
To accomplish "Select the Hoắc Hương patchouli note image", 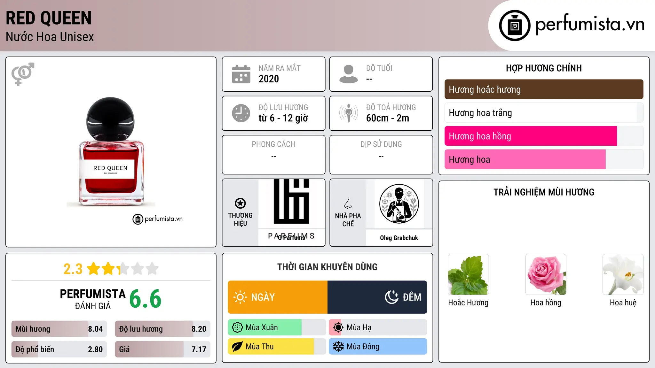I will coord(468,274).
